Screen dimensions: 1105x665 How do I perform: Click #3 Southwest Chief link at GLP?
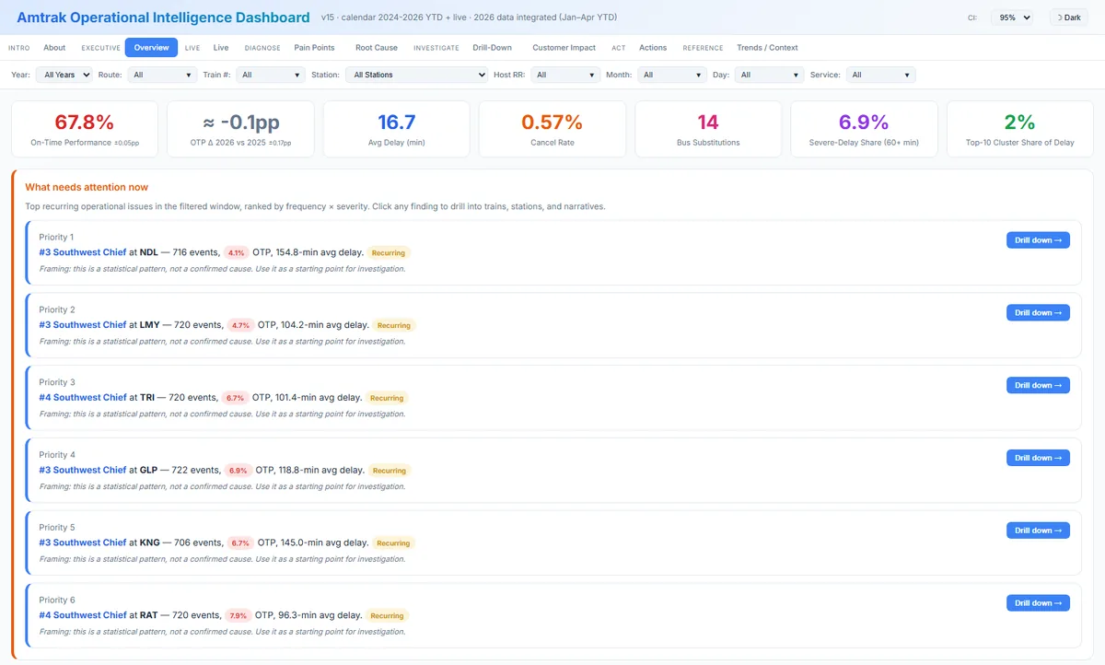tap(82, 470)
